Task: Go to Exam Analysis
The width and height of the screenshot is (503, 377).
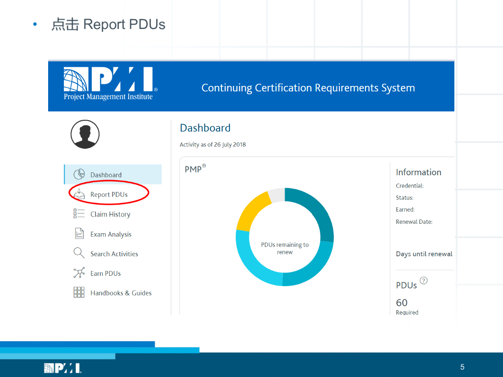Action: [x=111, y=234]
